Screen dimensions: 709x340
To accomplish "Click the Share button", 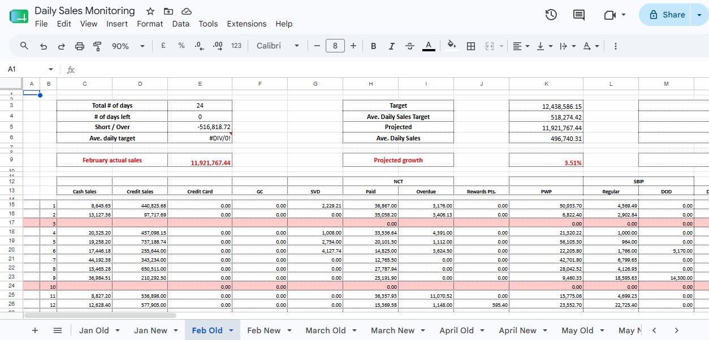I will (x=665, y=15).
